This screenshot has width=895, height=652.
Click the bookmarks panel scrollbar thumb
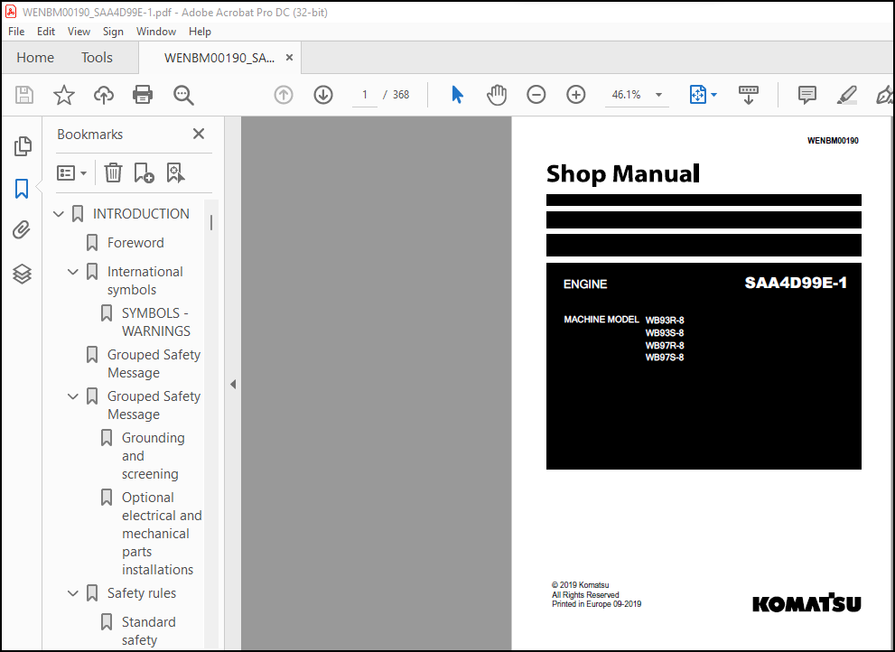click(x=211, y=222)
